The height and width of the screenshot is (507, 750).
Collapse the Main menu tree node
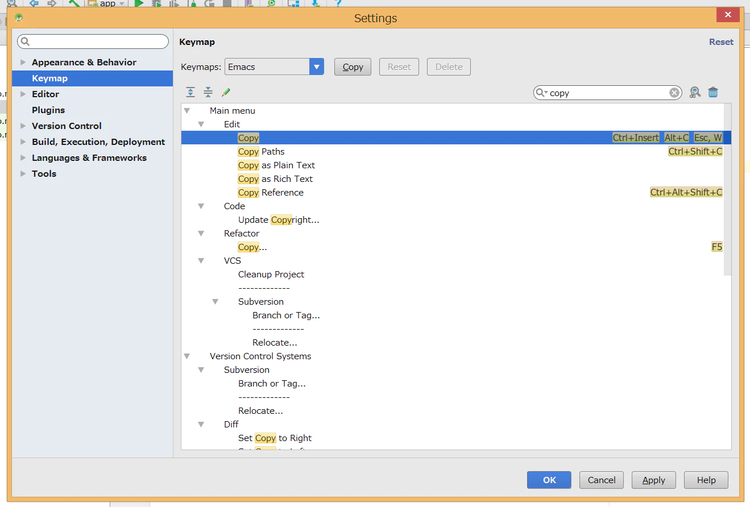point(187,110)
